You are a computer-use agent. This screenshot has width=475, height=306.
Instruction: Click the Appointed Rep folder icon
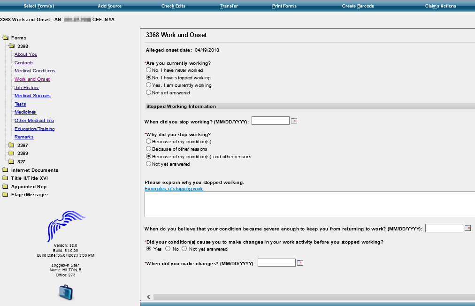click(x=5, y=187)
